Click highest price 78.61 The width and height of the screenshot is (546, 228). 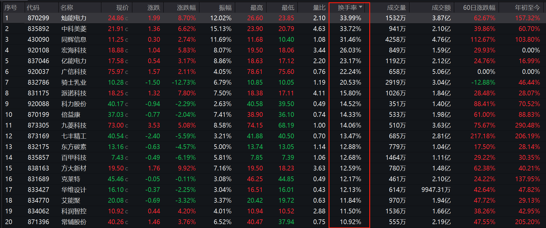pos(255,72)
